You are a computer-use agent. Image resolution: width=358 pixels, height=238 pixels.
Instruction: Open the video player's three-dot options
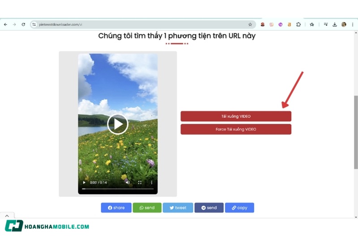coord(151,183)
